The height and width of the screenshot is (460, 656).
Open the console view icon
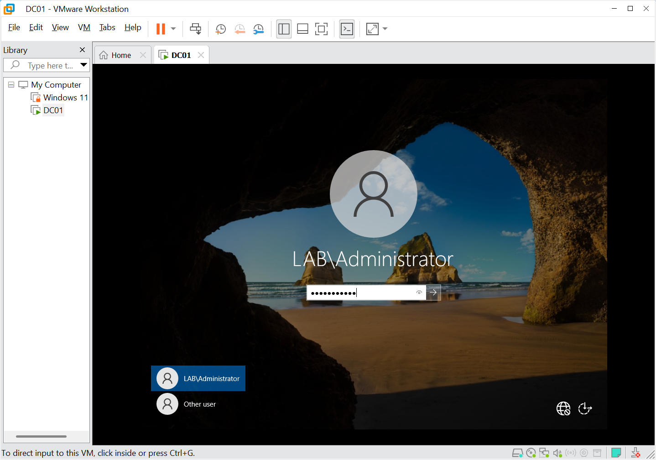(347, 29)
